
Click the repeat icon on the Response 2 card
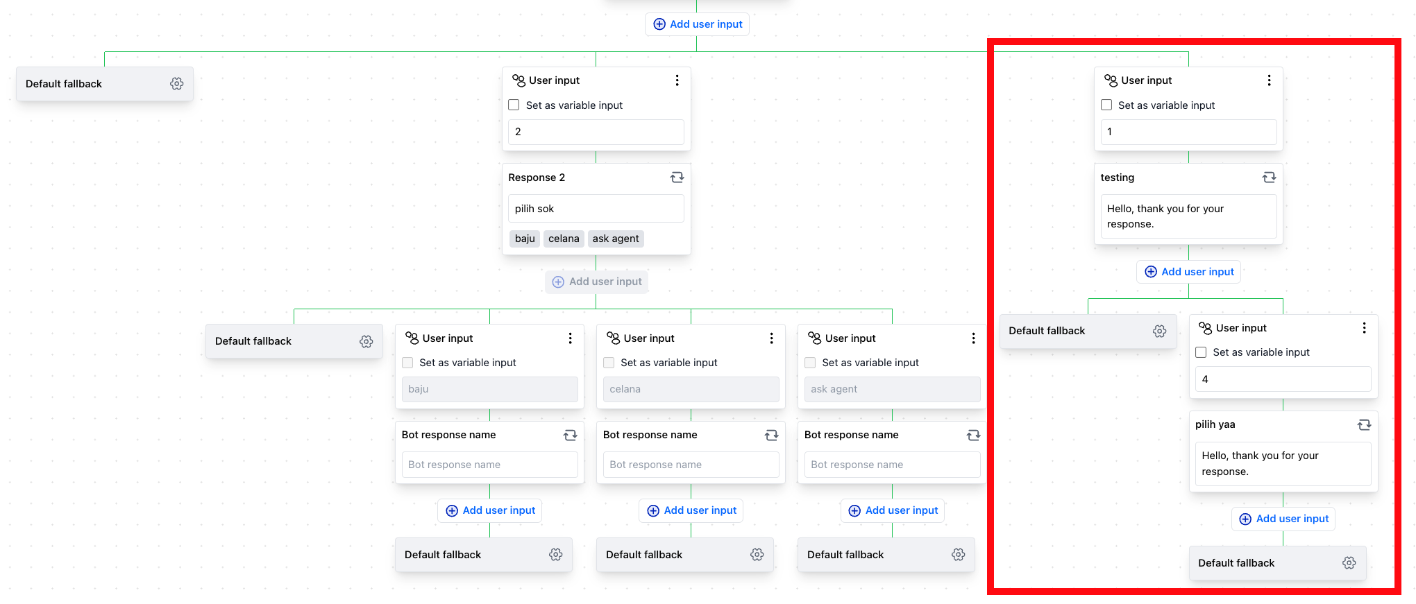tap(677, 178)
